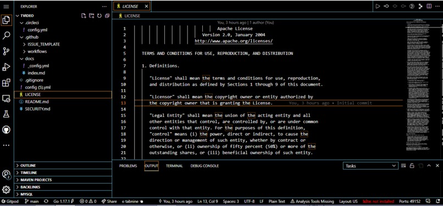Open the Explorer views and more actions menu
The width and height of the screenshot is (443, 206).
pos(104,6)
